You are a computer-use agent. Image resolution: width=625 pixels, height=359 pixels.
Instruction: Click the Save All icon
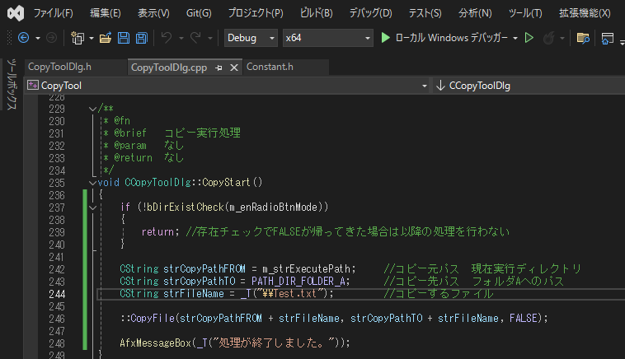pos(141,38)
